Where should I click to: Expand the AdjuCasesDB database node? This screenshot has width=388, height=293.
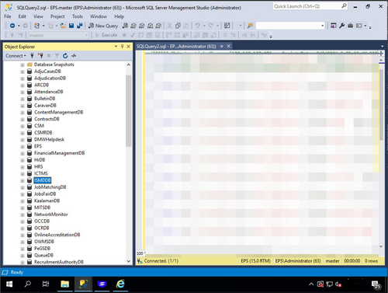23,72
